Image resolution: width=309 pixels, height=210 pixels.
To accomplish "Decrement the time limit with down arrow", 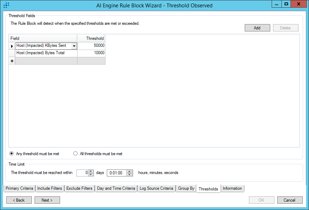I will [130, 174].
